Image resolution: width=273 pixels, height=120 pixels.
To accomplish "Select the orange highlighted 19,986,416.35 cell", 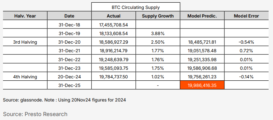I will click(202, 85).
